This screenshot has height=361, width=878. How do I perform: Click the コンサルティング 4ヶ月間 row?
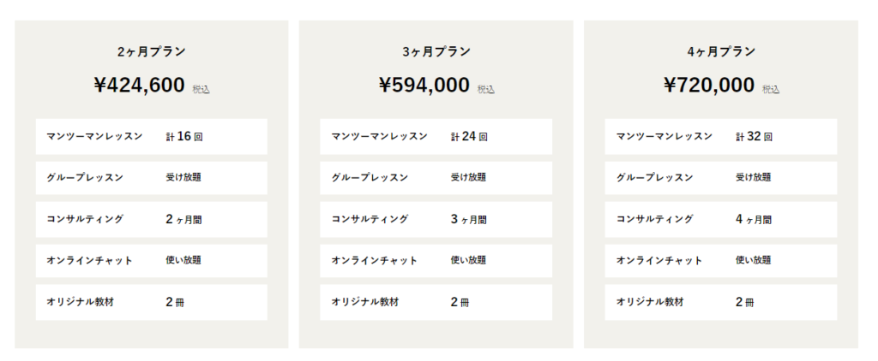[x=720, y=219]
